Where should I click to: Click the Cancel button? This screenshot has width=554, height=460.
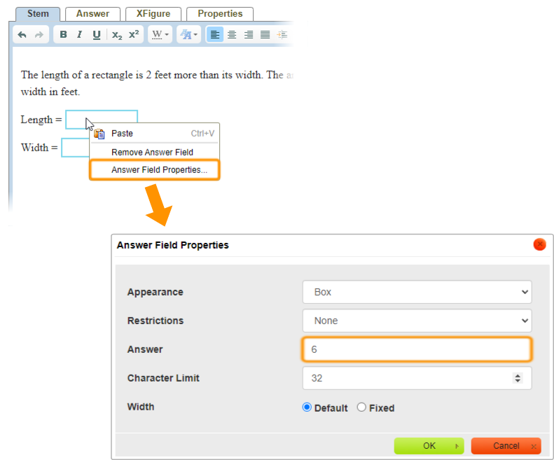click(506, 446)
